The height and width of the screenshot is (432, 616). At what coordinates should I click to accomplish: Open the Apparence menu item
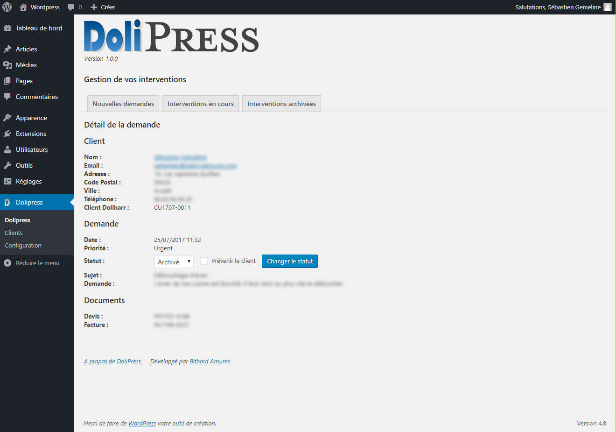coord(37,118)
